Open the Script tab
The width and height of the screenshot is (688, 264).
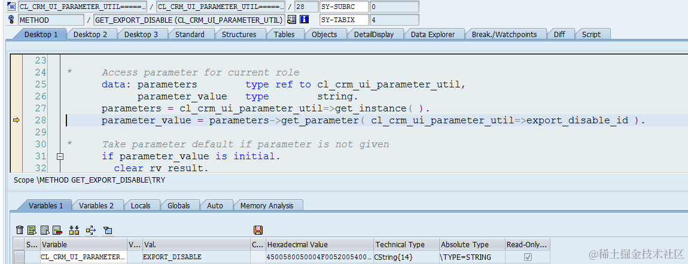point(591,34)
